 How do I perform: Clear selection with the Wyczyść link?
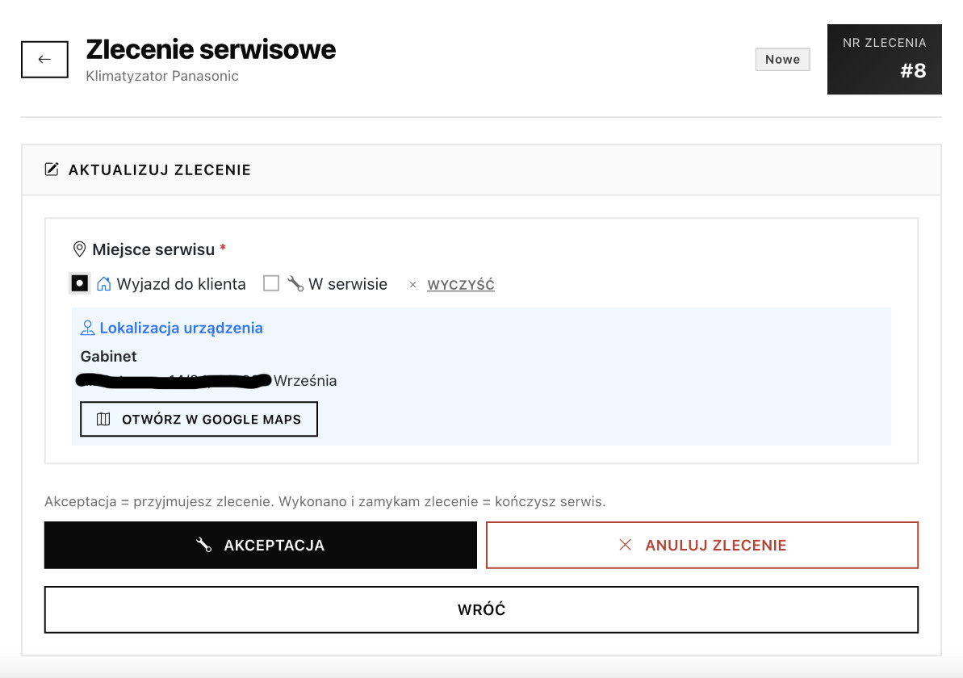coord(461,285)
